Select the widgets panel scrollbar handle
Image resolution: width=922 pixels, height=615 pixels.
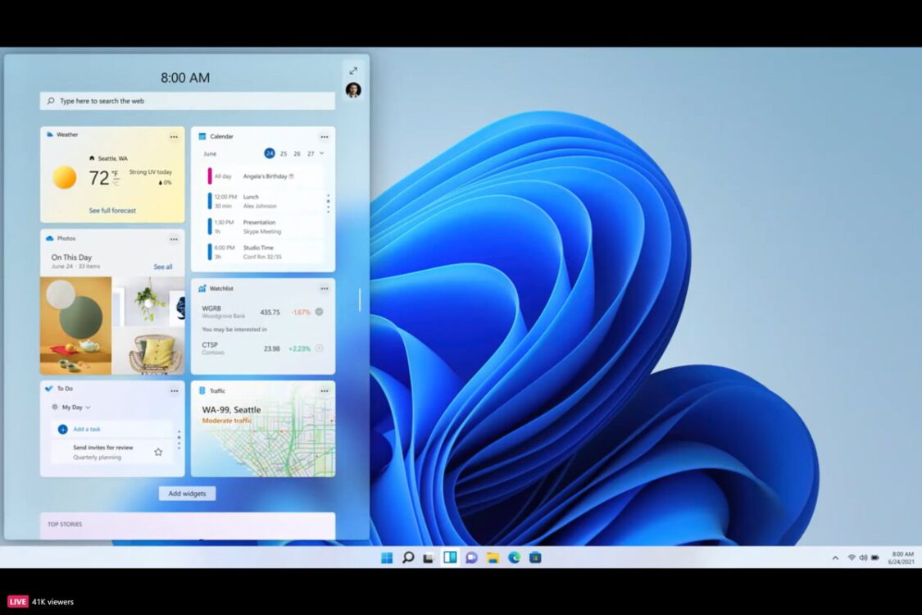[x=359, y=299]
